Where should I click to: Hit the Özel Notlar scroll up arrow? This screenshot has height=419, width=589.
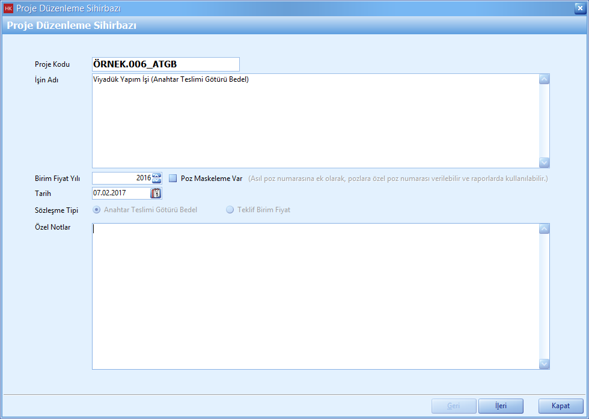coord(544,229)
